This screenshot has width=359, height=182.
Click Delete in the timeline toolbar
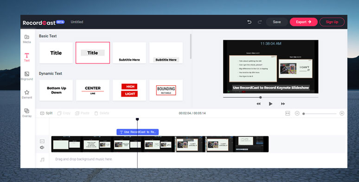pos(102,113)
